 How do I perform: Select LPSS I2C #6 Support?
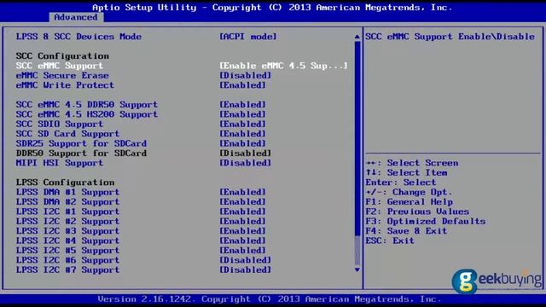[x=67, y=261]
